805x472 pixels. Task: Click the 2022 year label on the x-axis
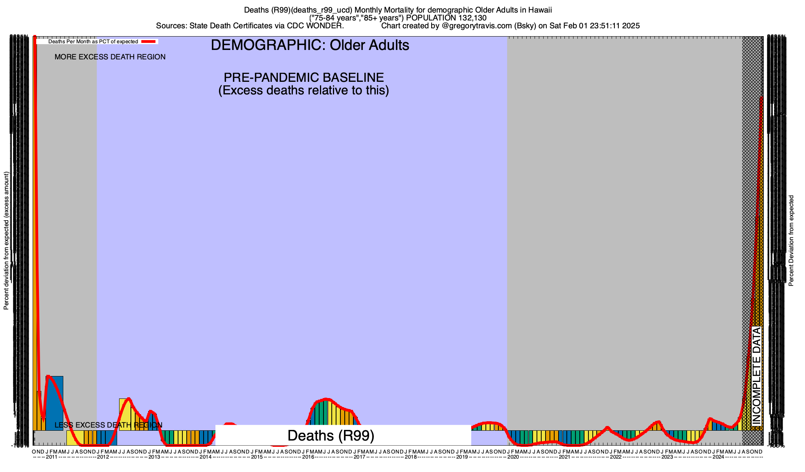pos(616,457)
